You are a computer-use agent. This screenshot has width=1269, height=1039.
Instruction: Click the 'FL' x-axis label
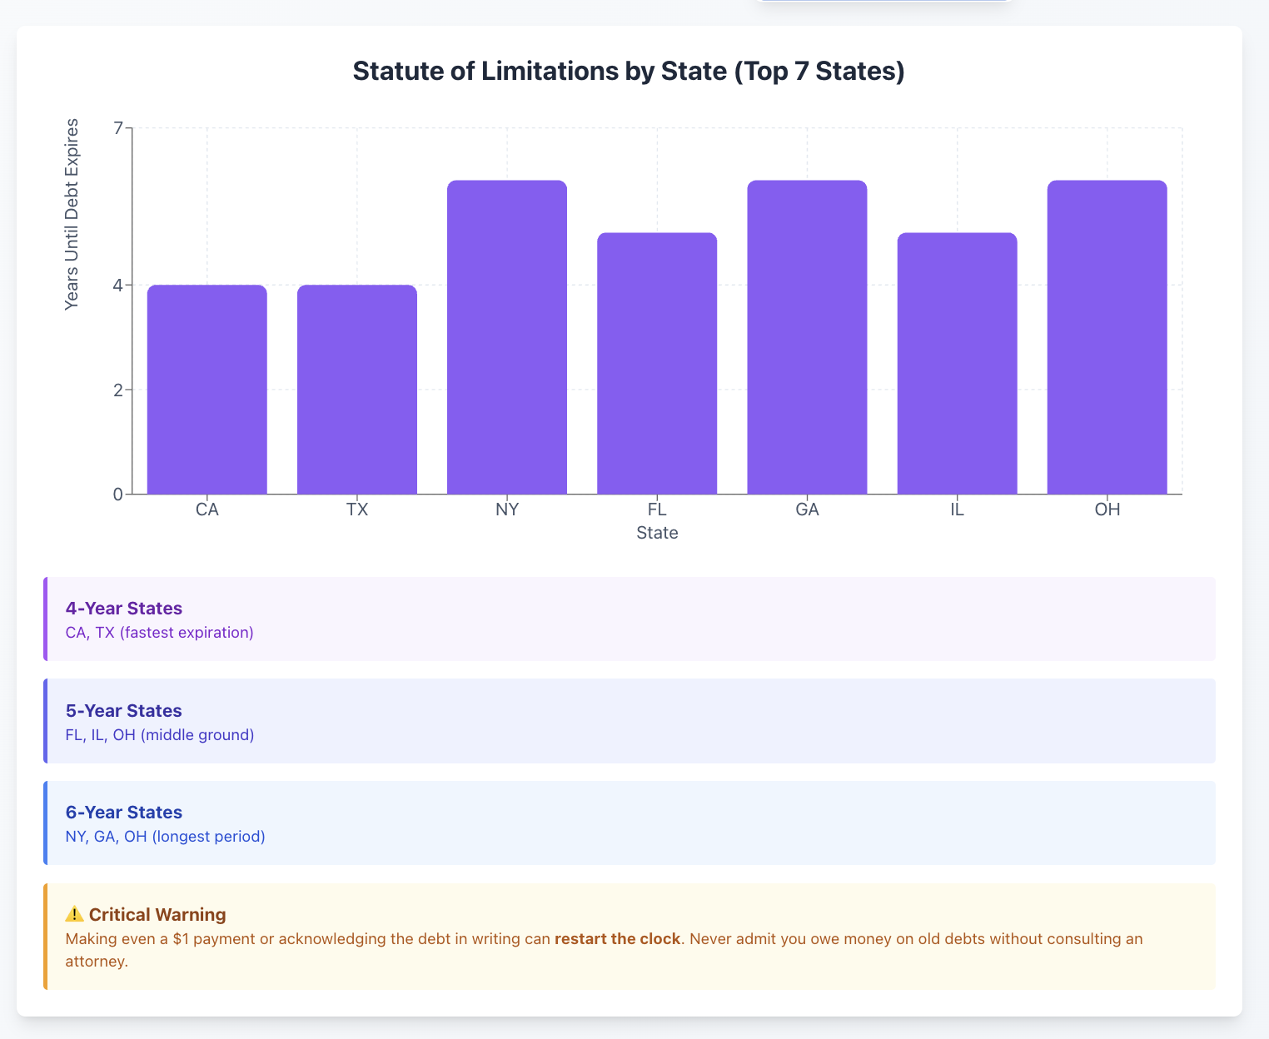(657, 510)
